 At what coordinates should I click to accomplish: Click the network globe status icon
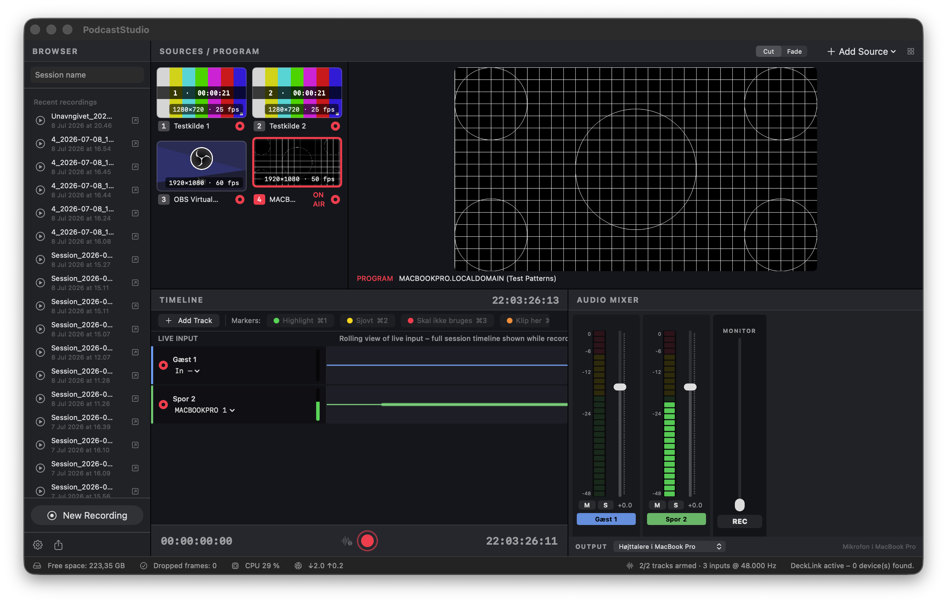click(298, 565)
